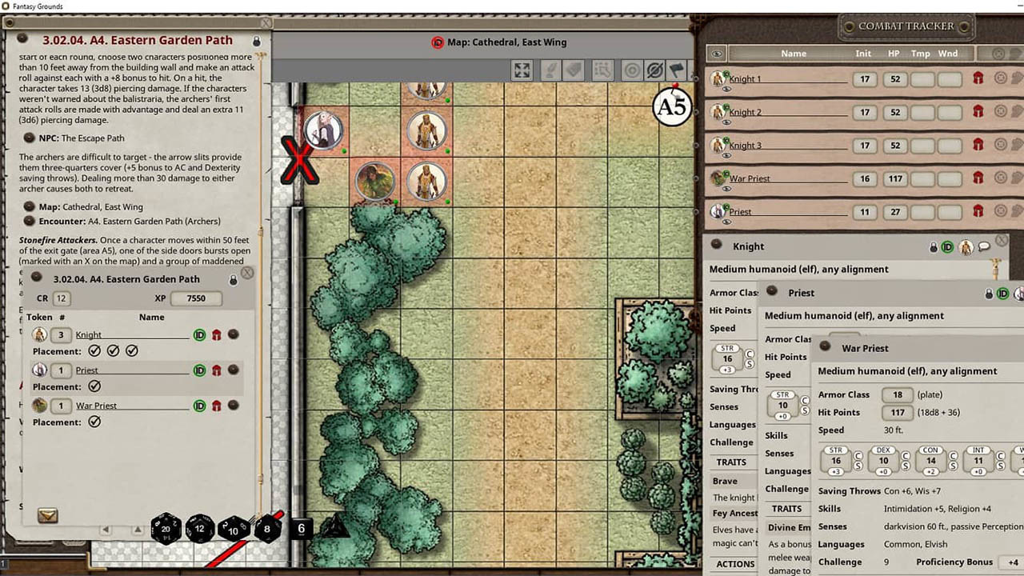Viewport: 1024px width, 576px height.
Task: Switch focus to the Combat Tracker window
Action: (904, 26)
